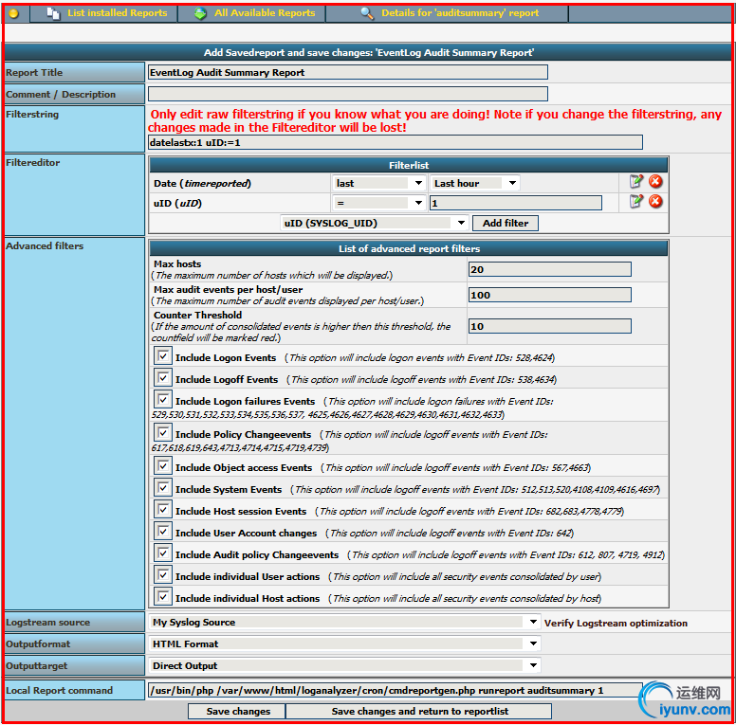Click the All Available Reports globe icon
736x725 pixels.
200,13
